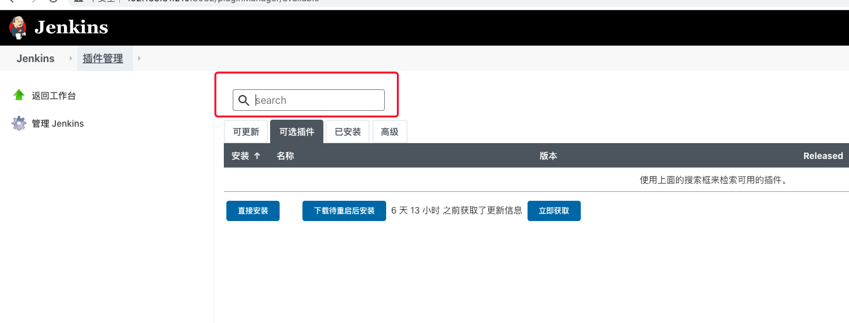The image size is (849, 323).
Task: Sort by the 安装 column header
Action: click(246, 156)
